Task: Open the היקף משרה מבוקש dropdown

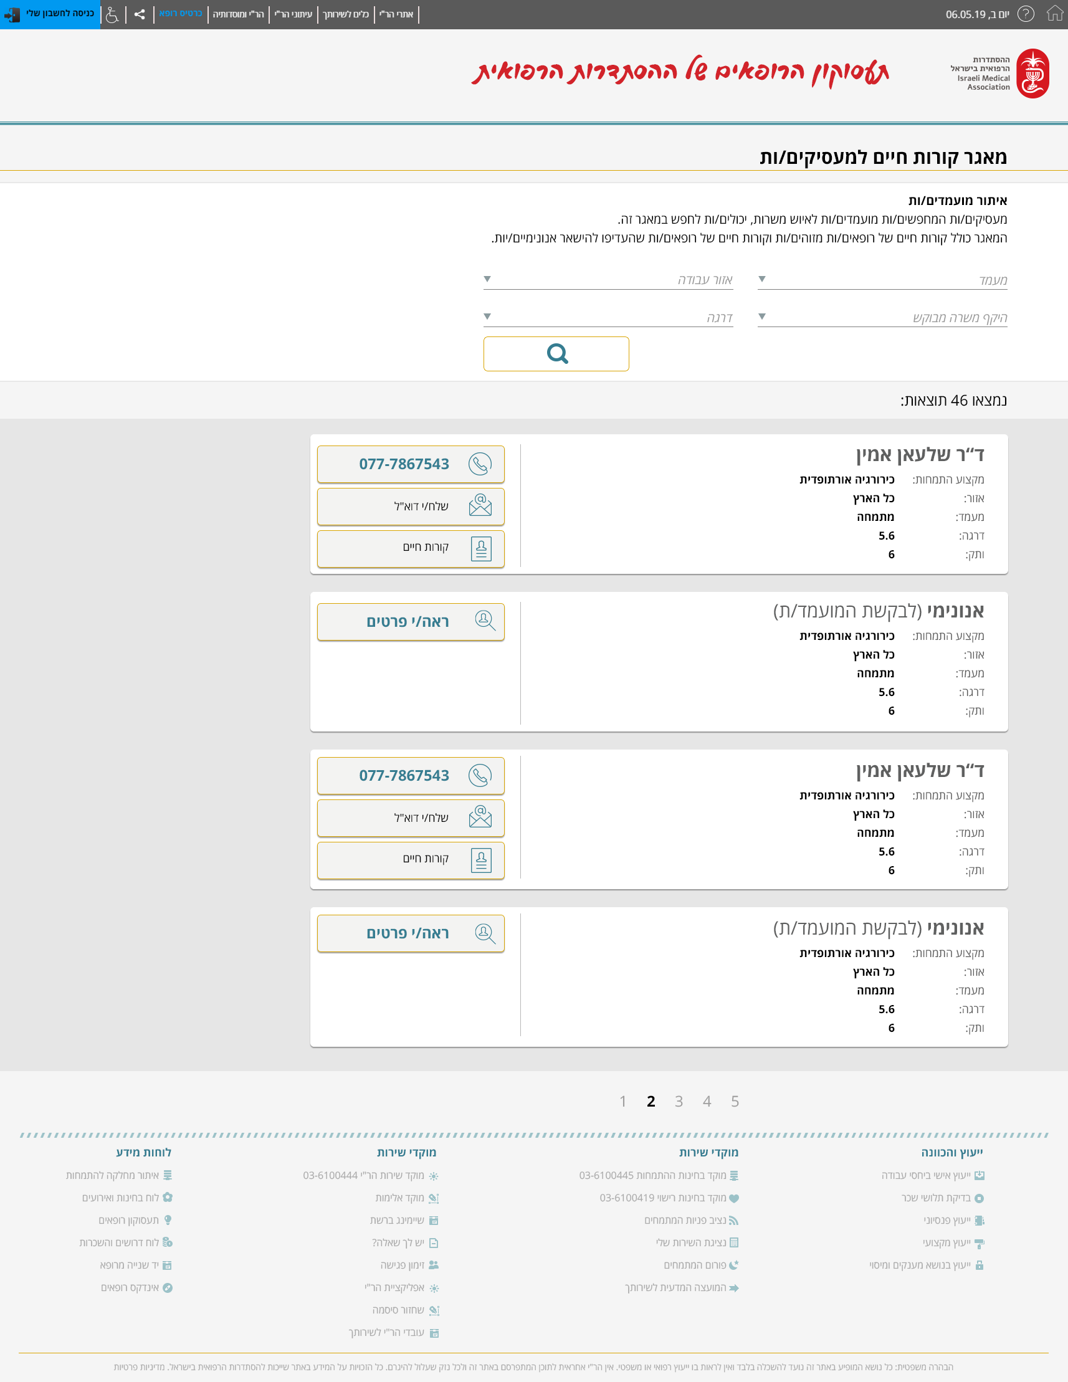Action: [882, 317]
